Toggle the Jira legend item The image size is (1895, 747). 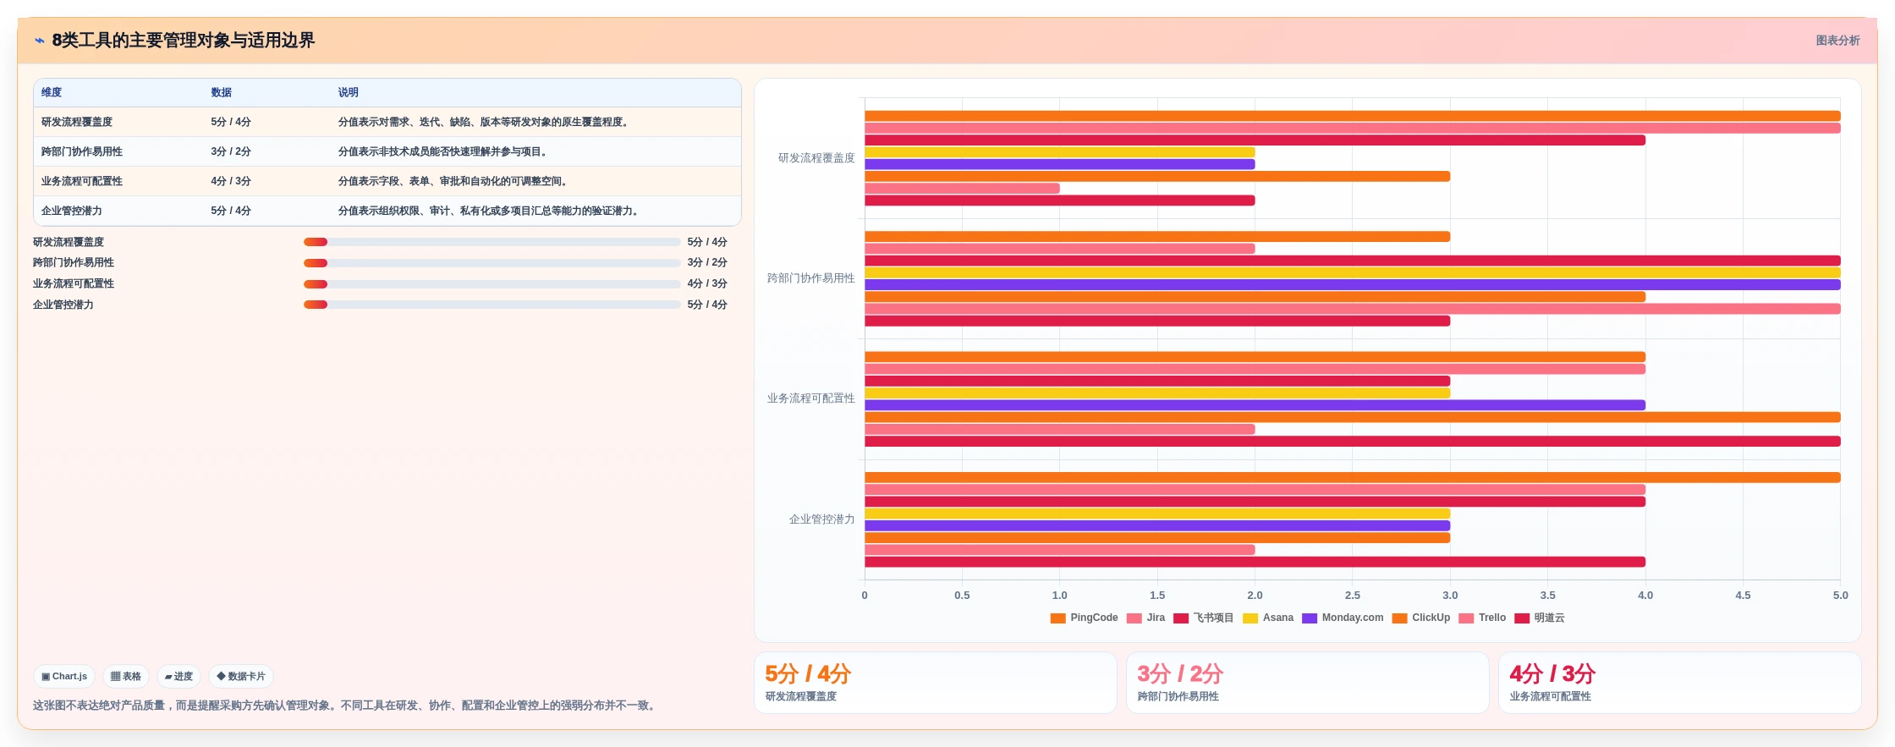coord(1145,618)
